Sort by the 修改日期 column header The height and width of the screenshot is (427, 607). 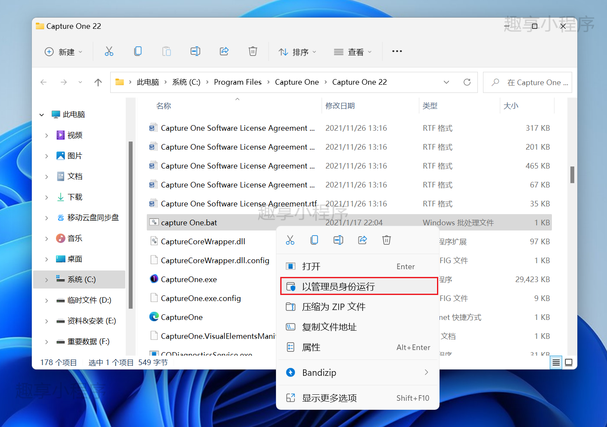(x=340, y=106)
